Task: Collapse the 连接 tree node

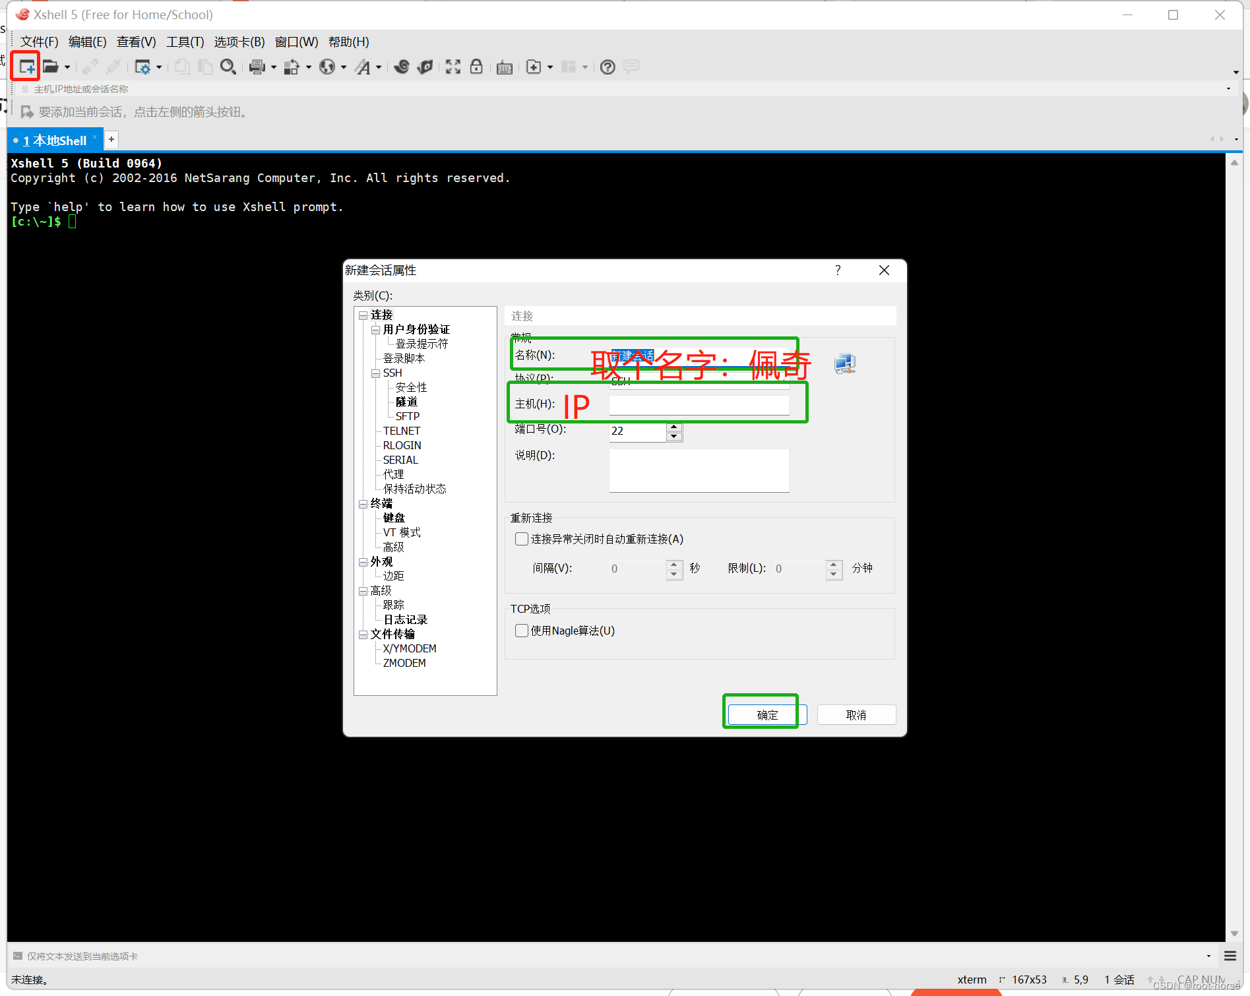Action: [x=363, y=315]
